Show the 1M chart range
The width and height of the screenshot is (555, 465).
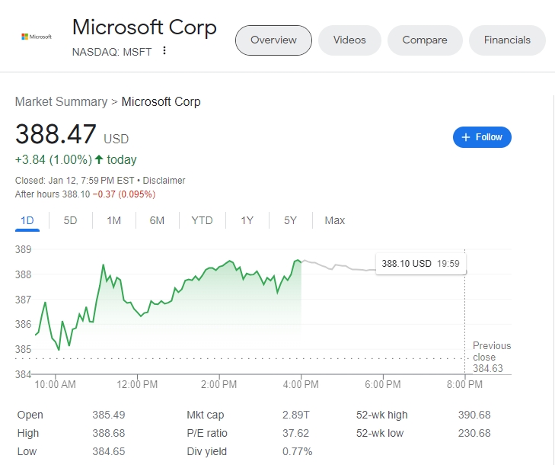pos(113,220)
